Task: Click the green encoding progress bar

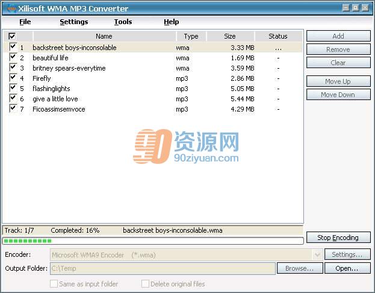Action: point(153,241)
